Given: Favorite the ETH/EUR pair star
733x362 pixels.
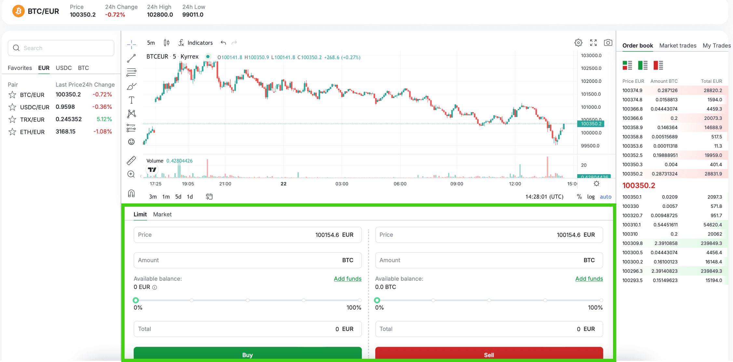Looking at the screenshot, I should 12,132.
